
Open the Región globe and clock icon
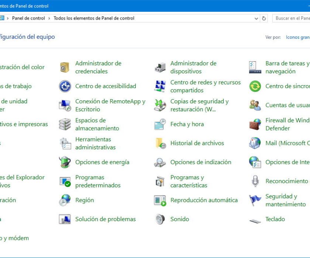[65, 200]
